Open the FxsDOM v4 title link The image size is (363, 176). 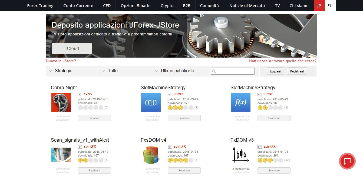click(153, 140)
